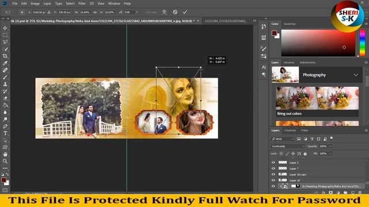Add a layer mask
369x207 pixels.
(x=330, y=193)
